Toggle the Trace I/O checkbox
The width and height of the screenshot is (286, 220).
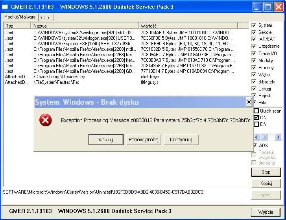254,53
